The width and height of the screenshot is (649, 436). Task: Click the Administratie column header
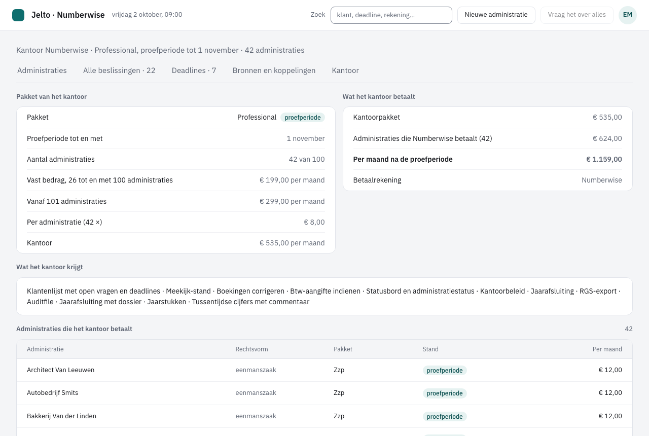coord(45,349)
